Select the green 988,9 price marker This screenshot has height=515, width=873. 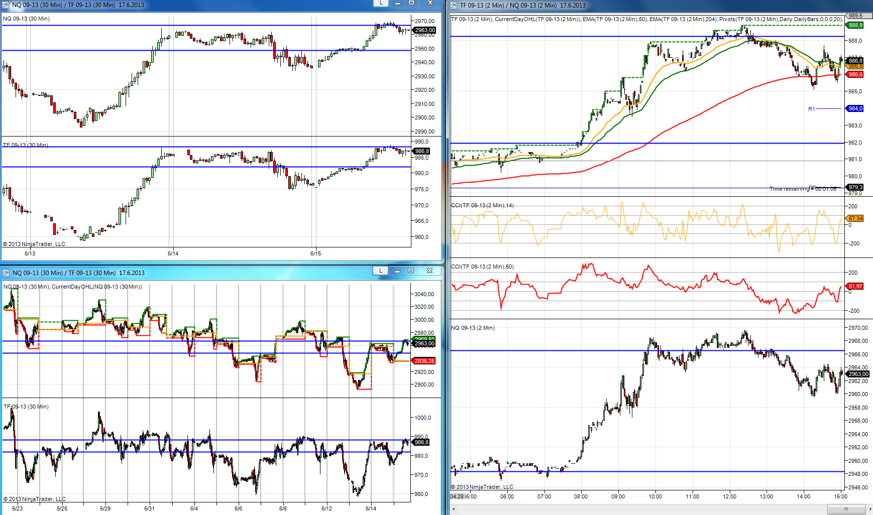coord(855,25)
